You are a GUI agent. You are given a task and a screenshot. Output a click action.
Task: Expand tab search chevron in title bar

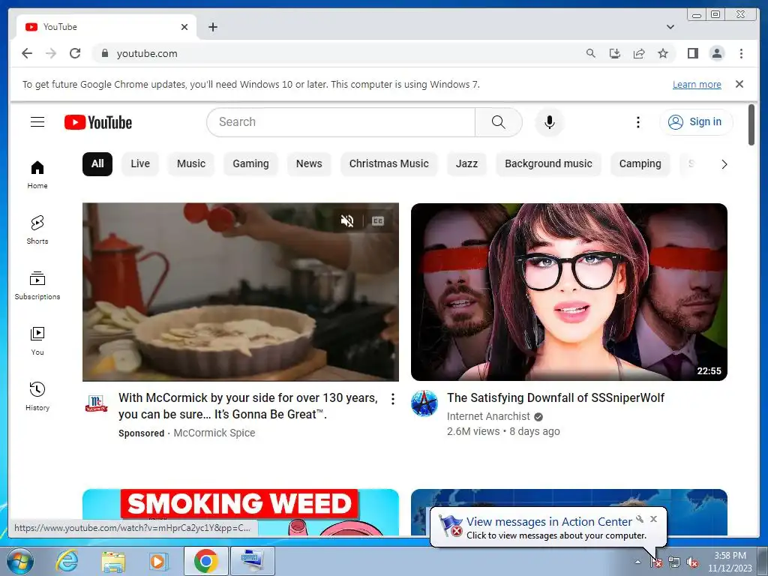click(x=670, y=27)
